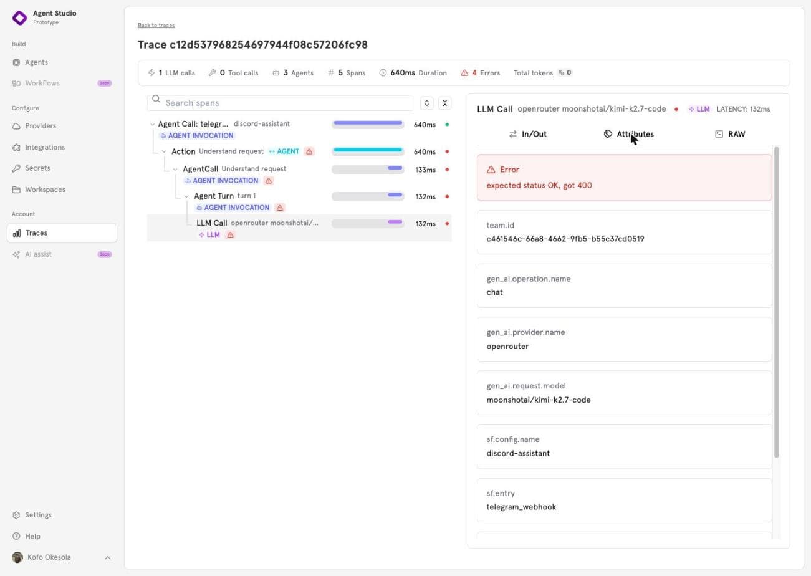The height and width of the screenshot is (576, 811).
Task: Click the 640ms Duration summary stat
Action: coord(413,73)
